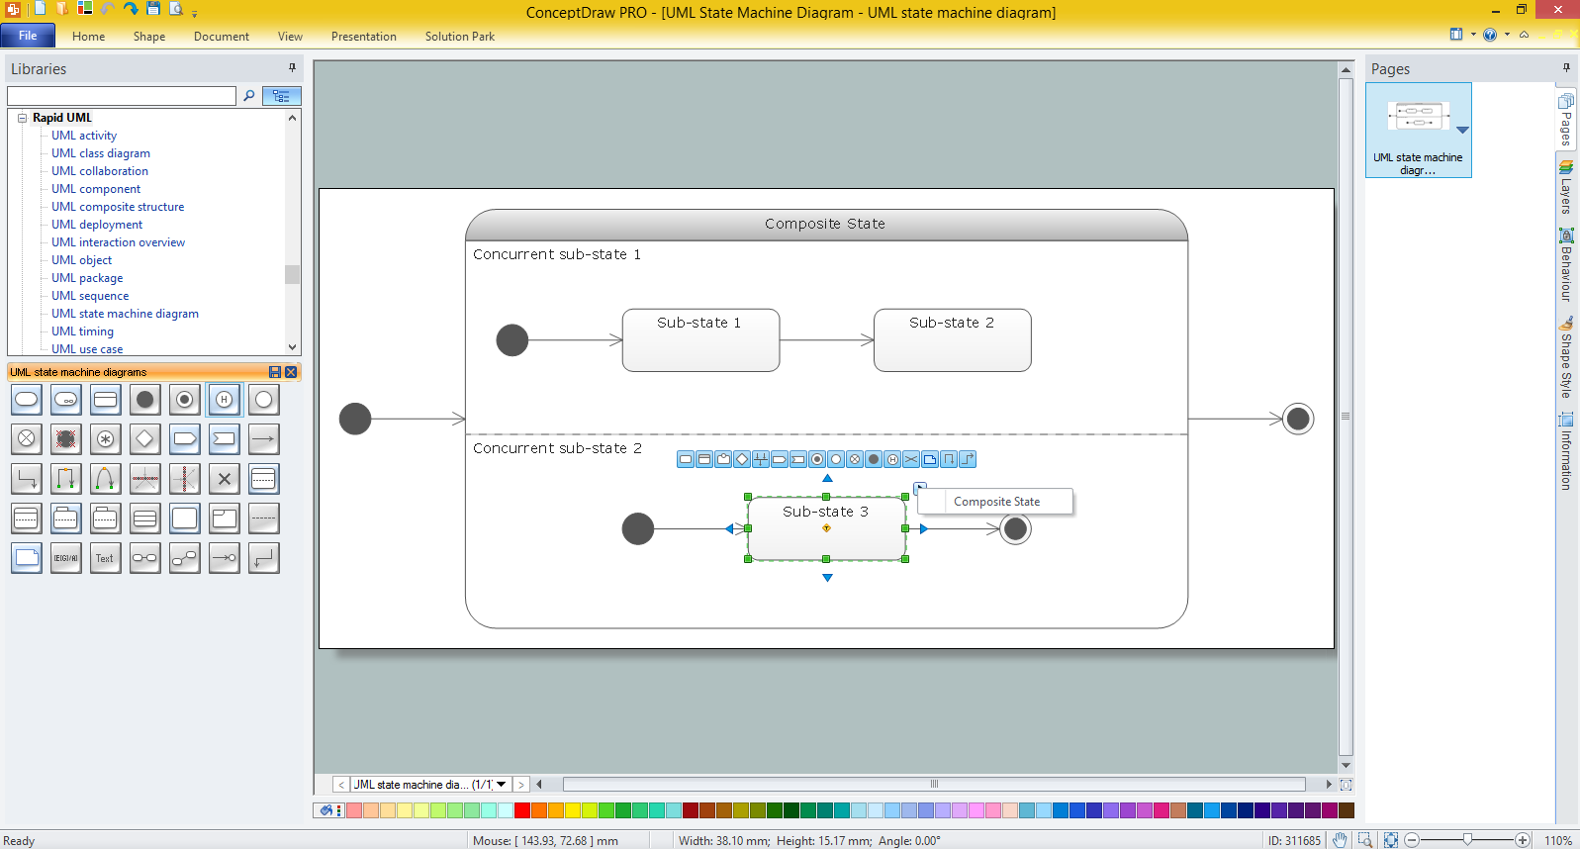Toggle the library tree view button
The image size is (1580, 849).
pyautogui.click(x=282, y=96)
